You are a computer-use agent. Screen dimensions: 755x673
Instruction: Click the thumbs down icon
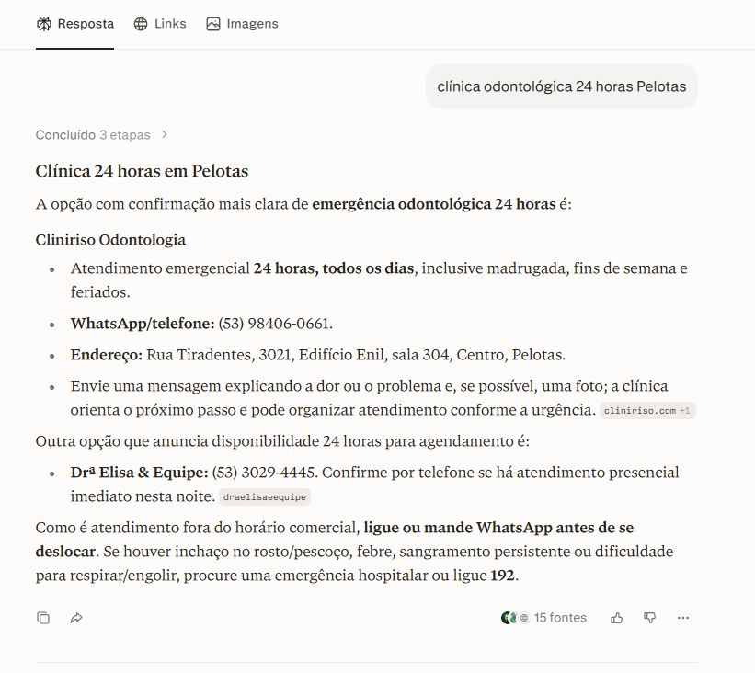pos(649,618)
